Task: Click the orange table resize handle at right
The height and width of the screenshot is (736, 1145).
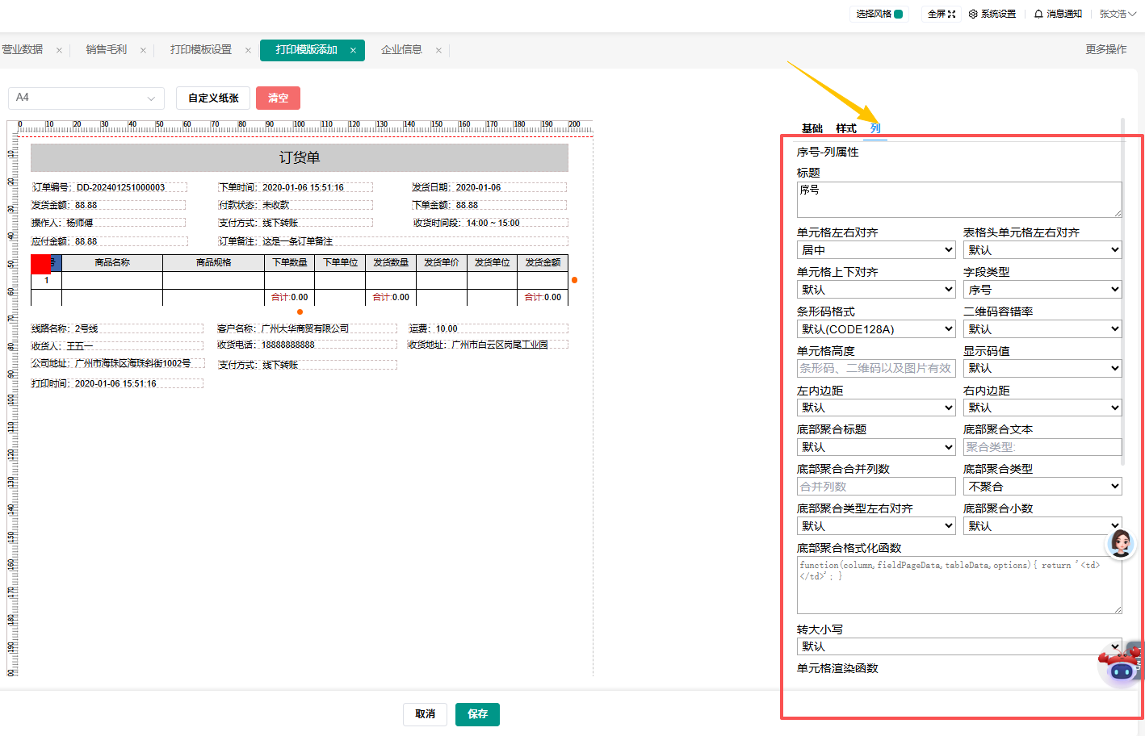Action: (x=574, y=280)
